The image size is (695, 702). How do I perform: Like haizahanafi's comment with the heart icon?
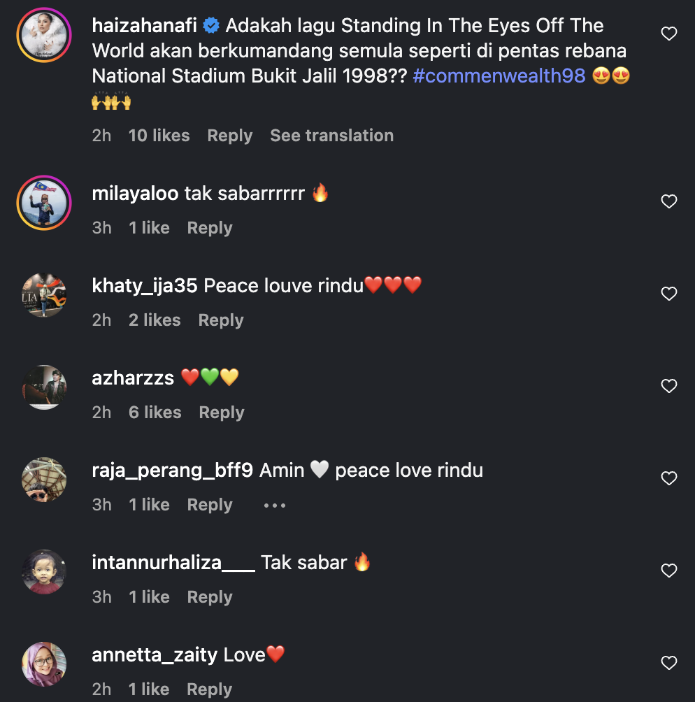click(669, 34)
